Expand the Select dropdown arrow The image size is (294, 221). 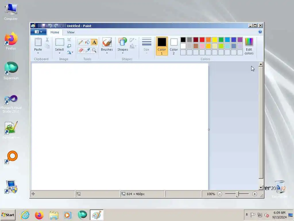coord(60,53)
